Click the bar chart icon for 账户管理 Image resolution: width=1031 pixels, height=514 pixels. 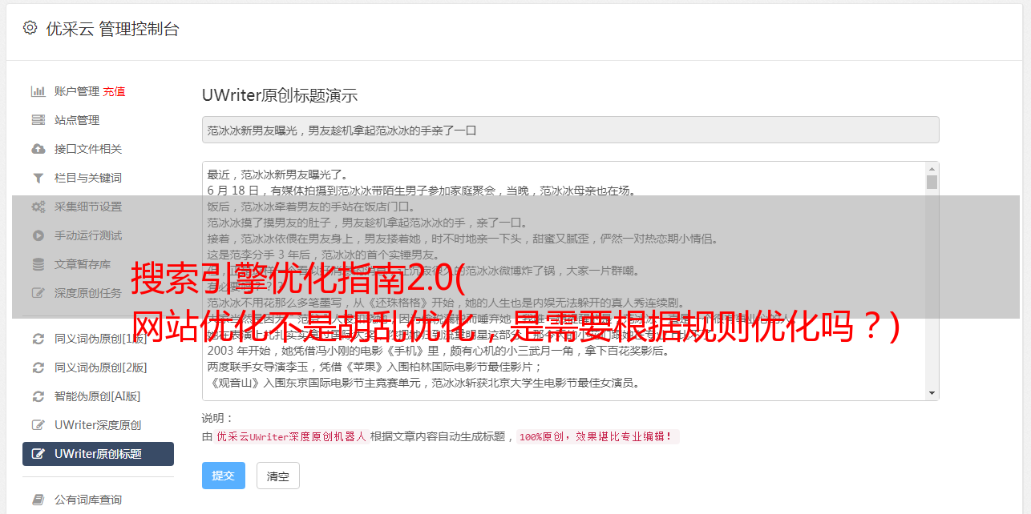click(38, 91)
